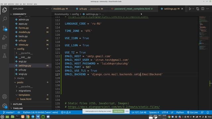Close the settings.py tab
This screenshot has height=119, width=212.
[x=182, y=9]
